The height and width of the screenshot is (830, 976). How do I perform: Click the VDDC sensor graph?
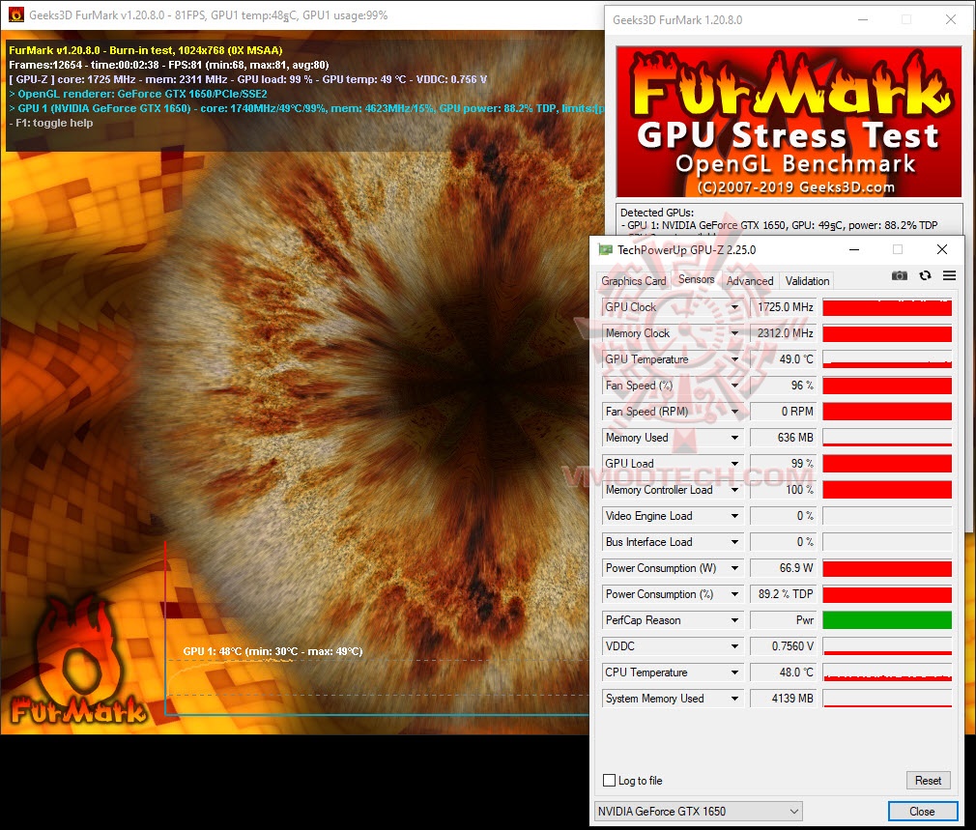tap(887, 646)
